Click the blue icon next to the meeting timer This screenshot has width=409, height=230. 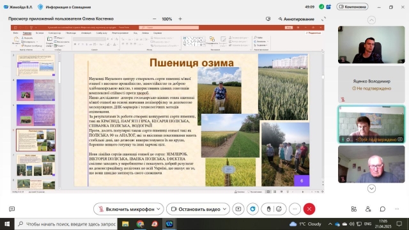point(328,7)
